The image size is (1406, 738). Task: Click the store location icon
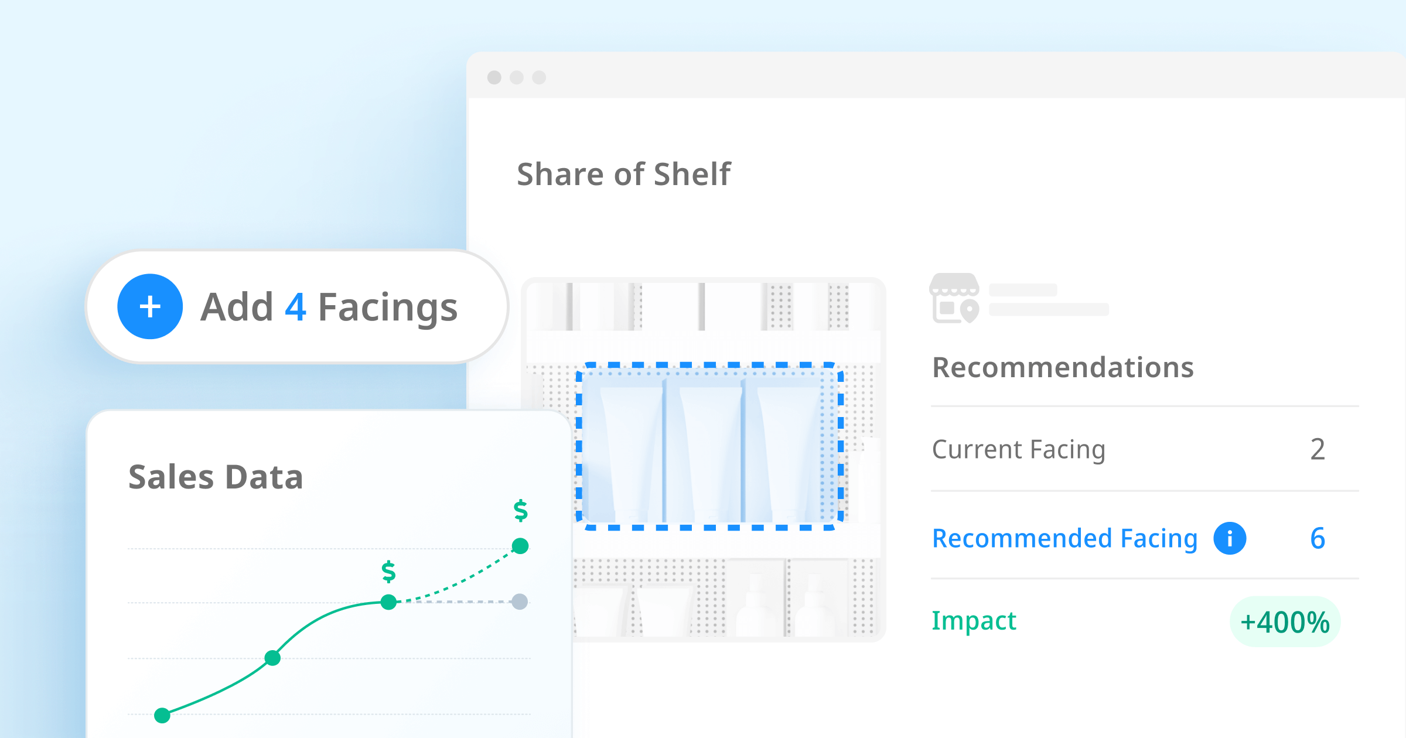pos(954,298)
